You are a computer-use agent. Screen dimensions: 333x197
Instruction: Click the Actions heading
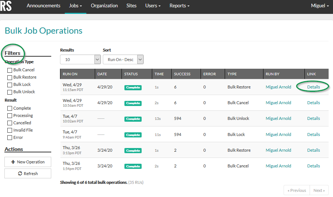(x=14, y=149)
